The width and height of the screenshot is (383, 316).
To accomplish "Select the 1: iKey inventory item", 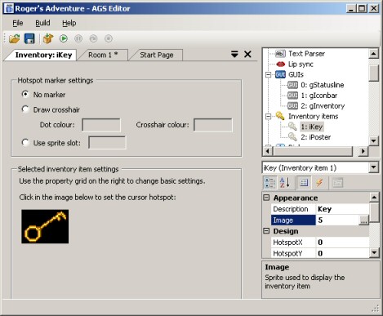I will [x=312, y=127].
